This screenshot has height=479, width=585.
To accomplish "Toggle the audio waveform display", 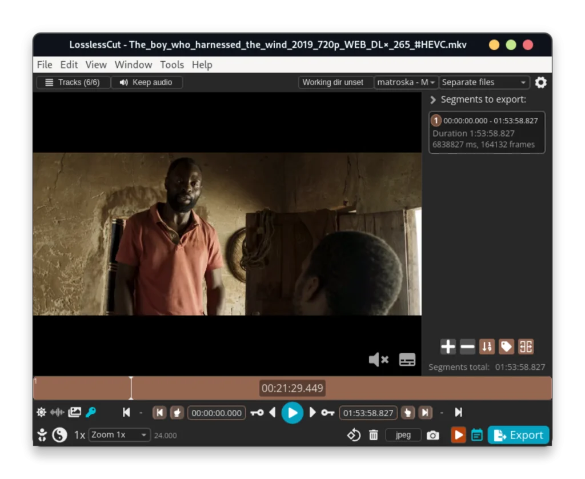I will click(x=57, y=412).
